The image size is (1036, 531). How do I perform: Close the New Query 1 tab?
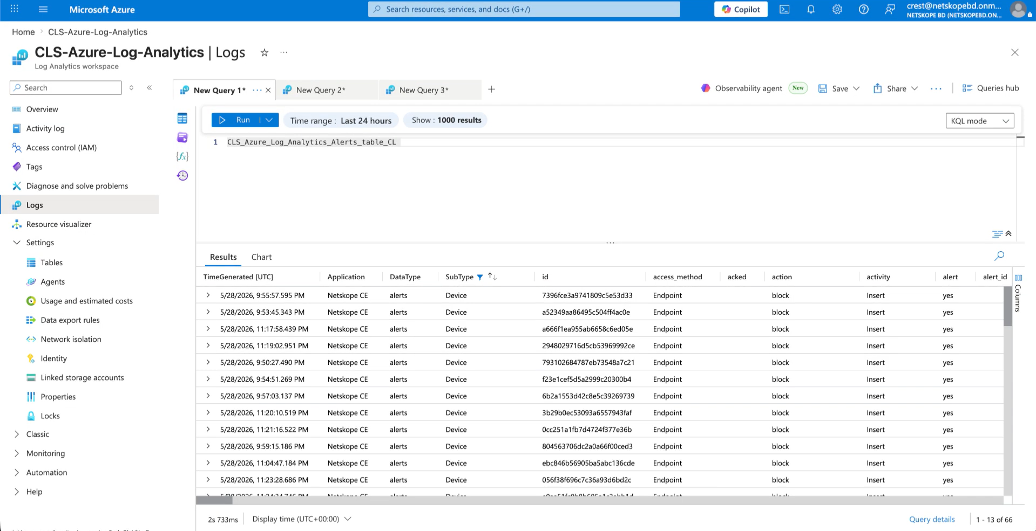[x=268, y=90]
